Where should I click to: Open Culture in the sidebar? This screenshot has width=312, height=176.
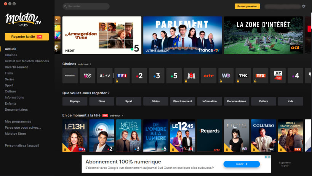[10, 91]
